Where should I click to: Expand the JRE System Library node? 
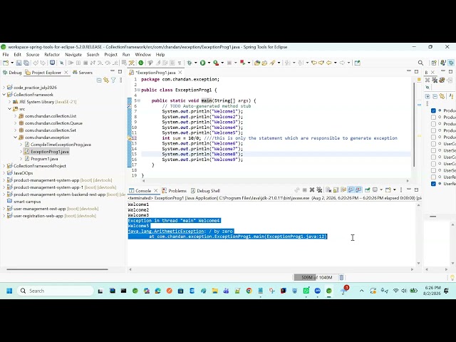tap(9, 102)
